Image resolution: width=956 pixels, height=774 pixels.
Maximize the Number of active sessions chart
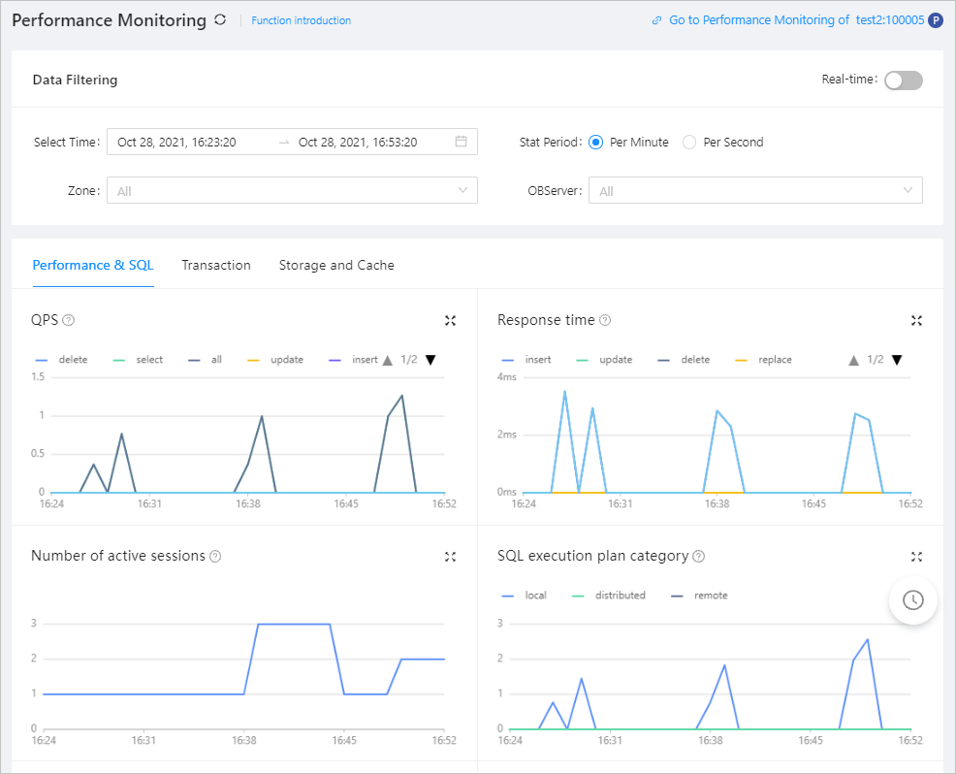point(450,557)
